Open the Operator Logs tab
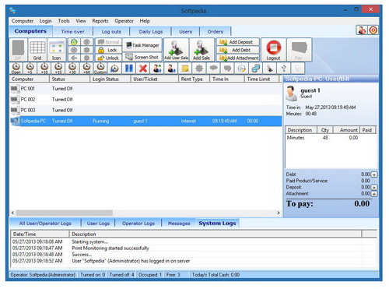 tap(138, 224)
